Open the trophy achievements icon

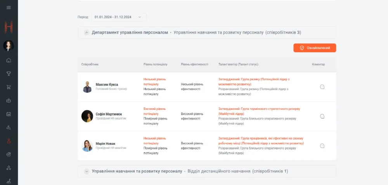[9, 74]
